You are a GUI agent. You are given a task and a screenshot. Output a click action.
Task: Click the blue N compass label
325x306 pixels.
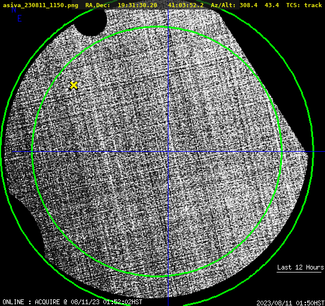[x=14, y=10]
